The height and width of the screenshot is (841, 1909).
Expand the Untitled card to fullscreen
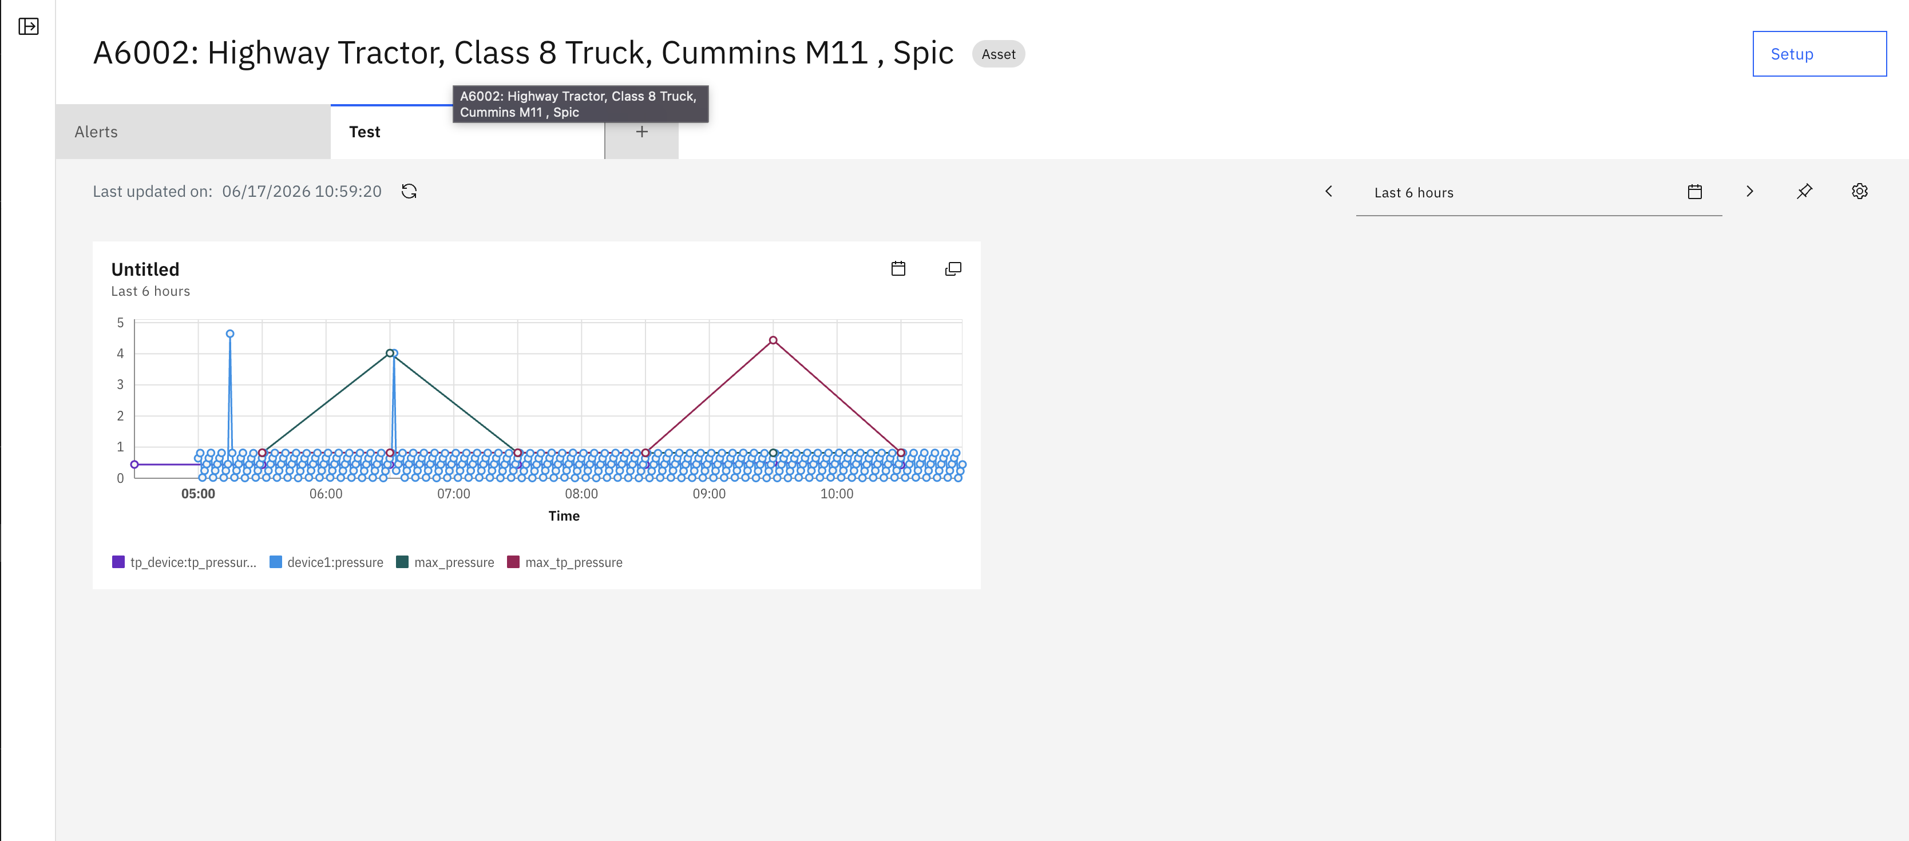(953, 268)
